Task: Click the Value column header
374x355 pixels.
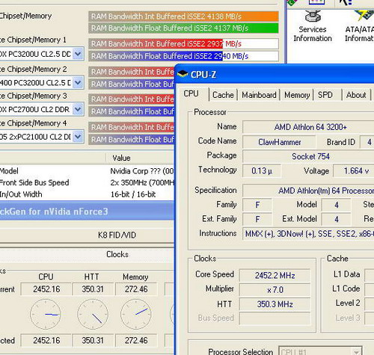Action: [140, 158]
